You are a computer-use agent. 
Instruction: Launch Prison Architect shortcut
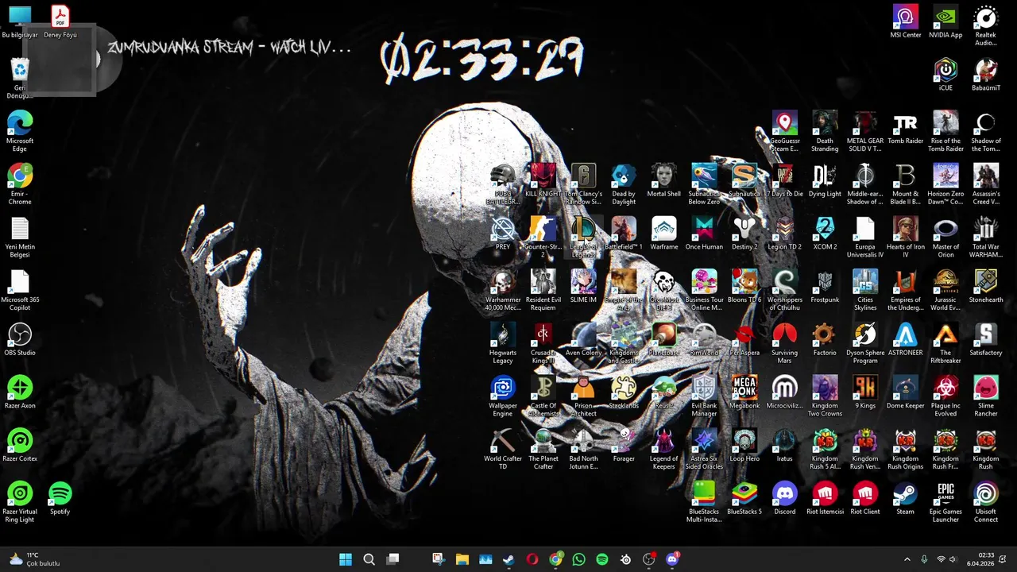[x=584, y=396]
